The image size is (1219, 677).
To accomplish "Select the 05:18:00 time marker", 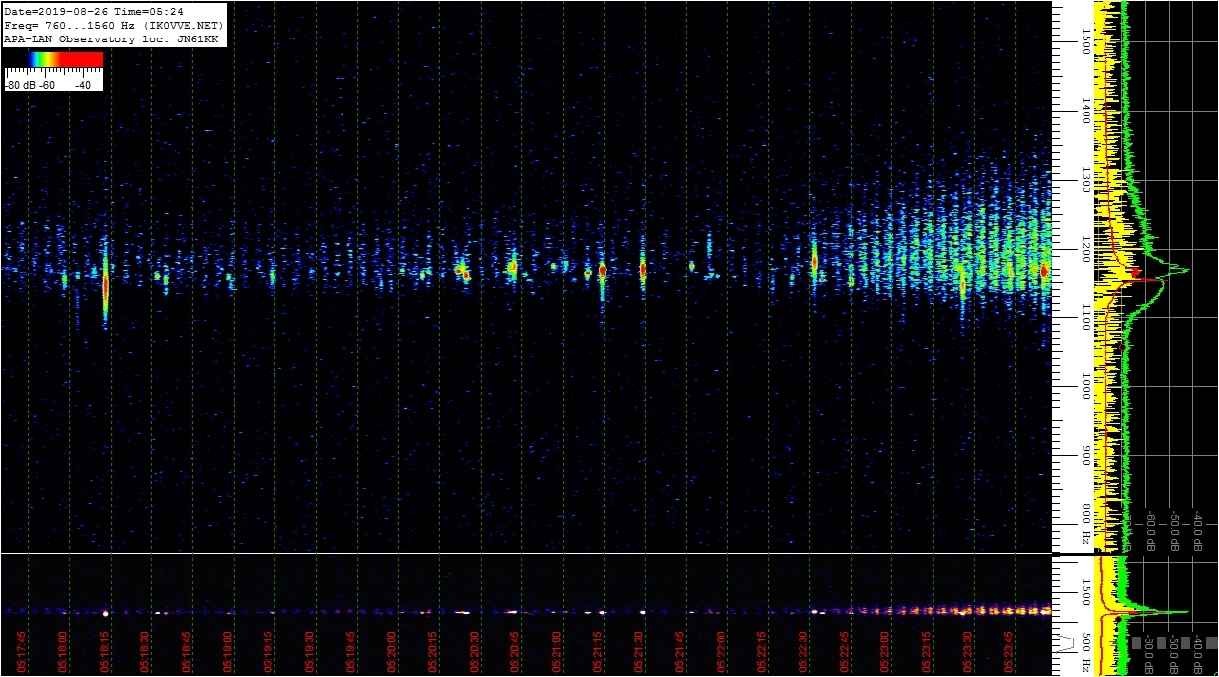I will tap(63, 651).
